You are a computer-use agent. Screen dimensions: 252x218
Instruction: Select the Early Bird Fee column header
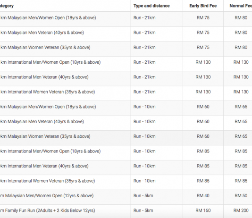coord(203,6)
